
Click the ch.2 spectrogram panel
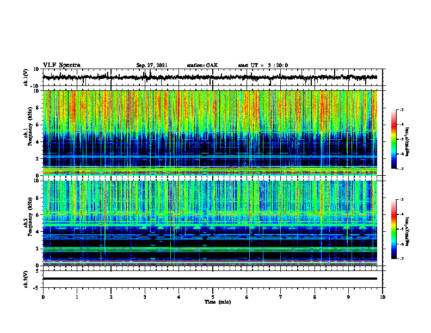210,223
